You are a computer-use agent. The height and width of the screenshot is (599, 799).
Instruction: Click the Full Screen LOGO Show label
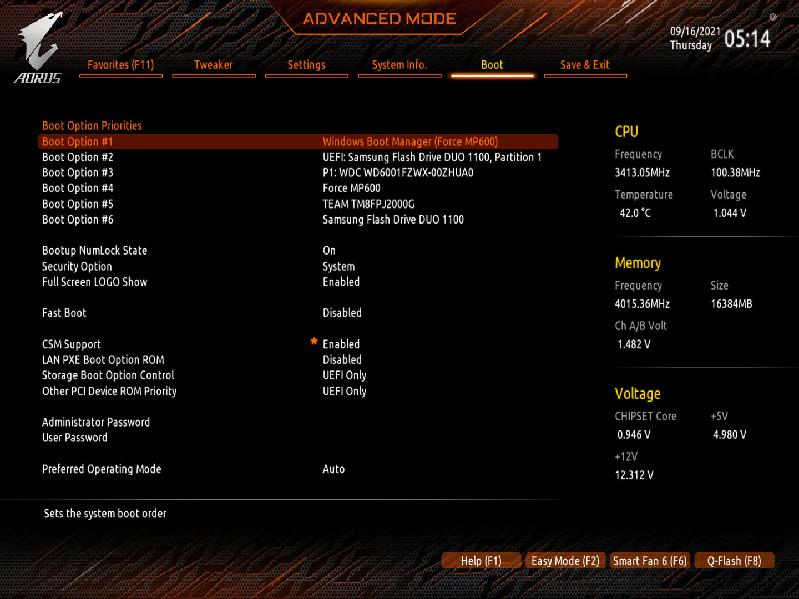(x=95, y=282)
